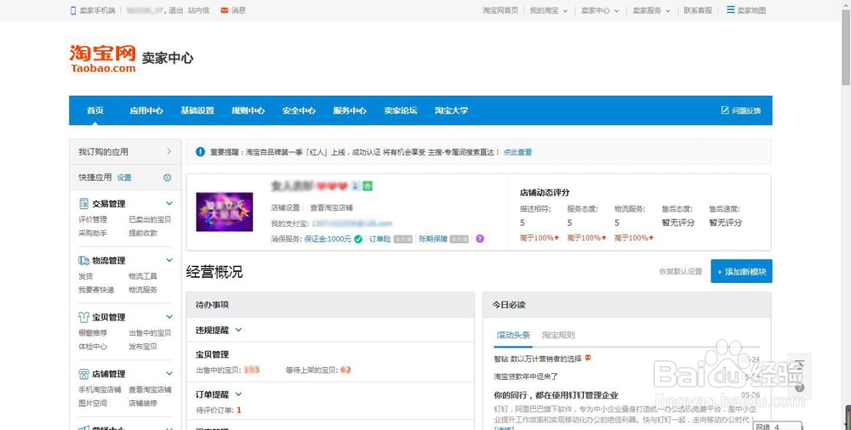The width and height of the screenshot is (851, 430).
Task: Open 已卖出的宝贝 in sidebar
Action: point(150,219)
